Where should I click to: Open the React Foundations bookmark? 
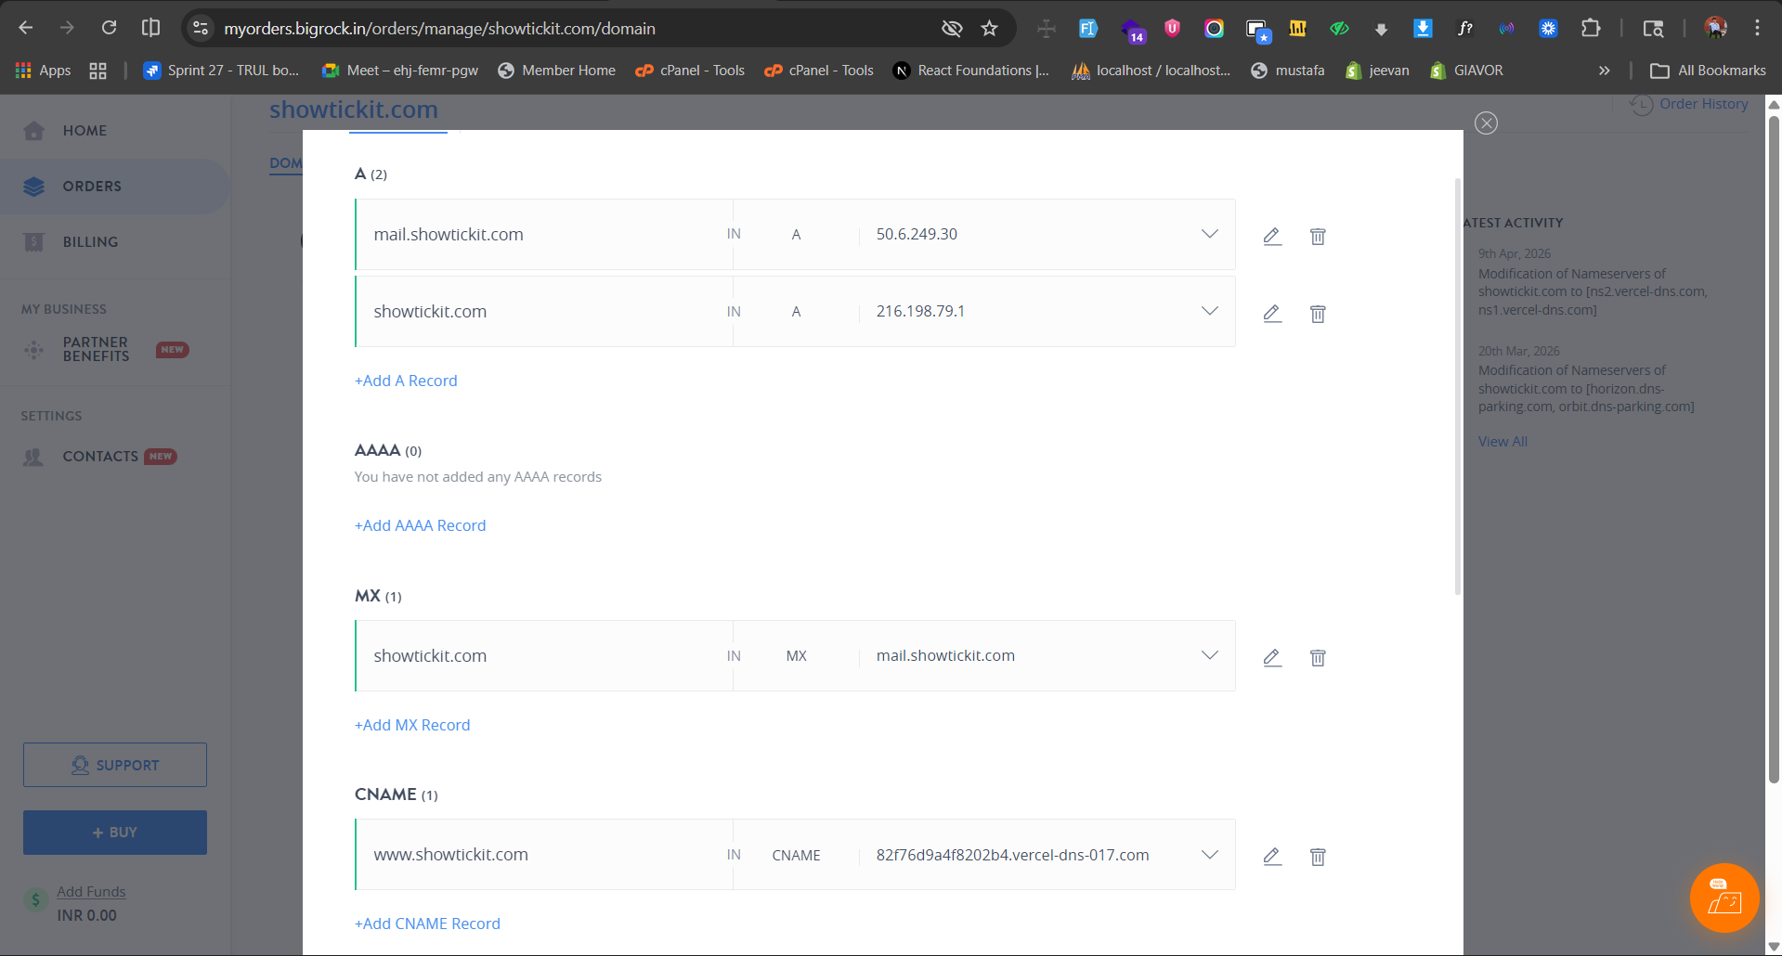pos(970,71)
